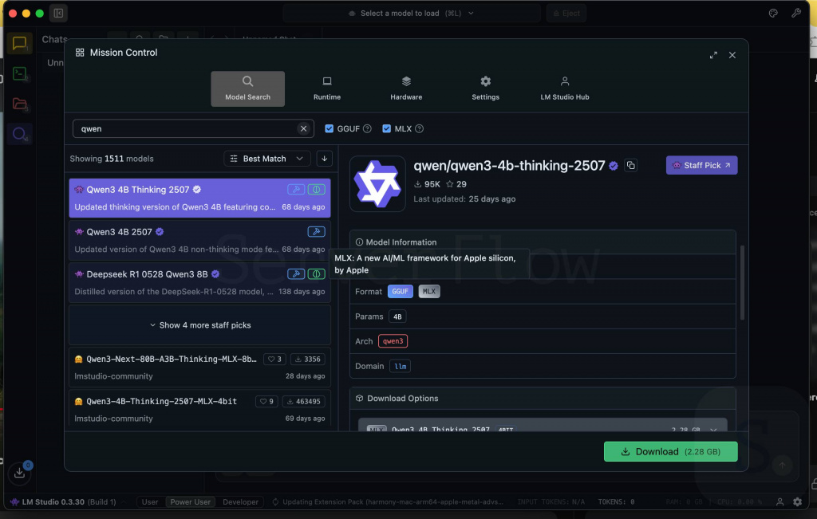Viewport: 817px width, 519px height.
Task: Open the My Models folder sidebar icon
Action: pyautogui.click(x=19, y=104)
